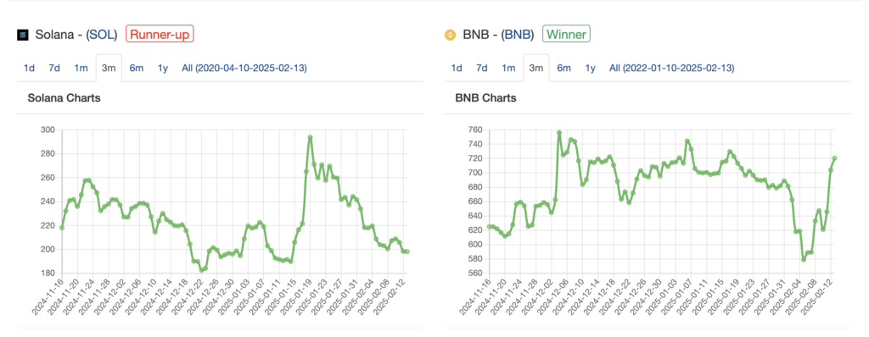Select the 7d tab for Solana

(x=53, y=68)
